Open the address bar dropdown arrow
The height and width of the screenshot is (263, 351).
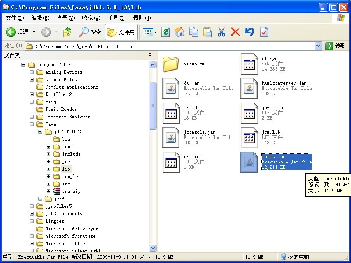319,46
